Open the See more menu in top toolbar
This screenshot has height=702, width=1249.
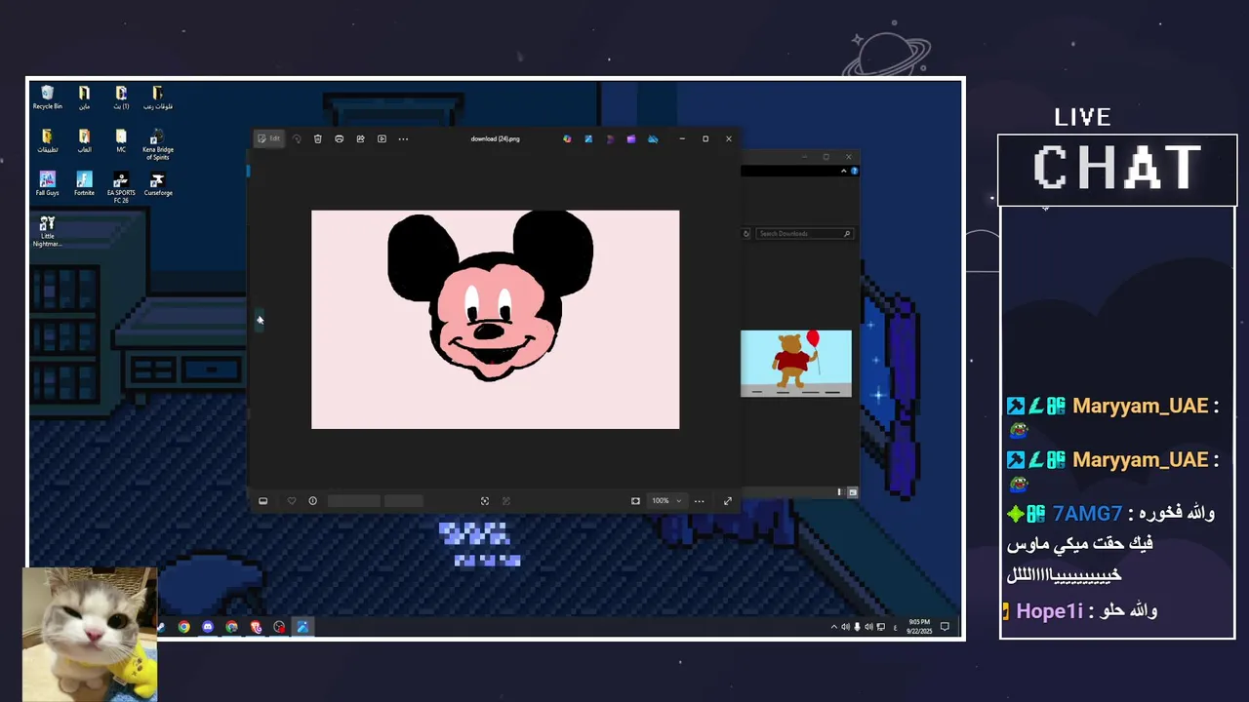403,138
